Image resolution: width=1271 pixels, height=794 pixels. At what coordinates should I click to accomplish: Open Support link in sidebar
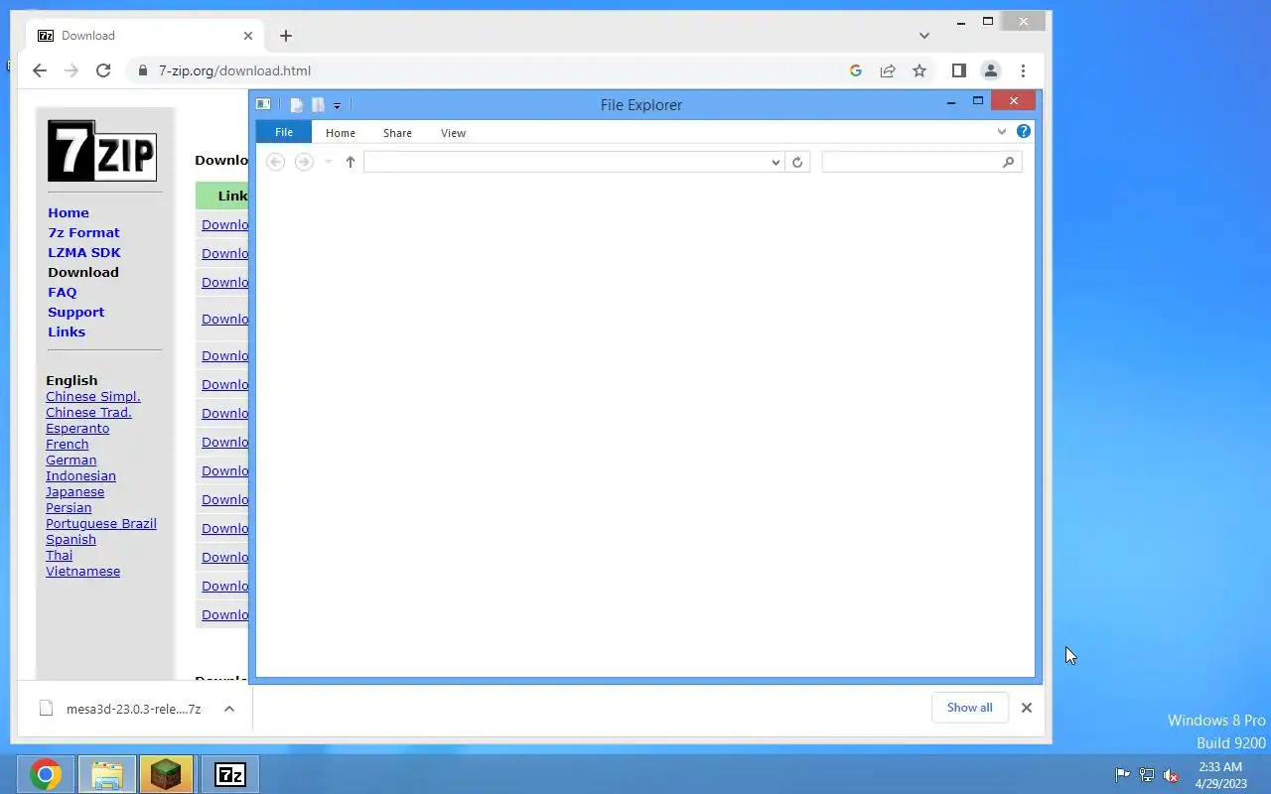pyautogui.click(x=76, y=312)
